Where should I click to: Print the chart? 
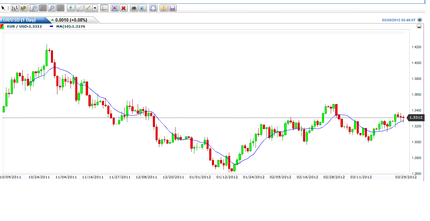[x=134, y=8]
